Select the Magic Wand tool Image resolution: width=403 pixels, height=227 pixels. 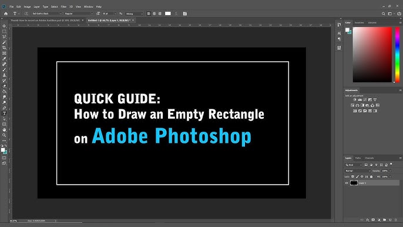4,42
